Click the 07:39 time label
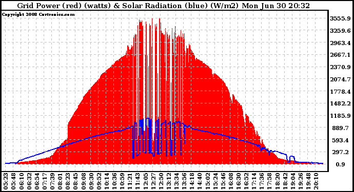The height and width of the screenshot is (192, 354). pos(52,181)
